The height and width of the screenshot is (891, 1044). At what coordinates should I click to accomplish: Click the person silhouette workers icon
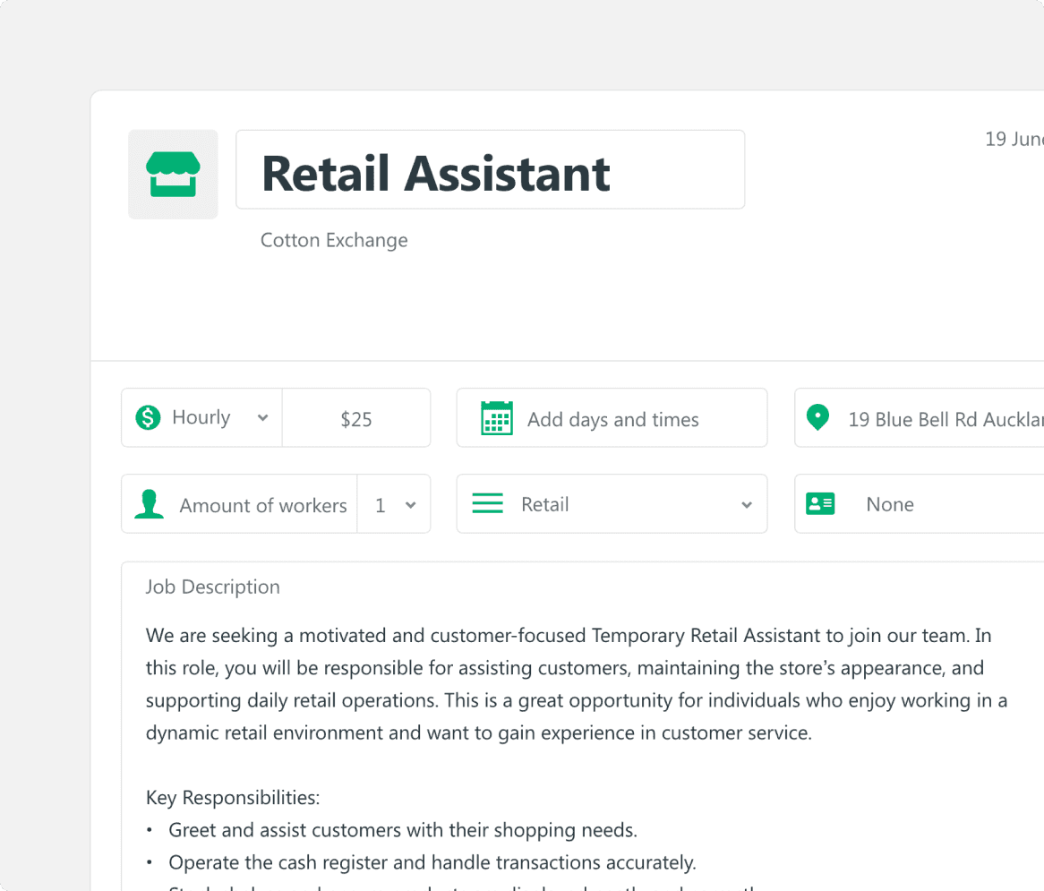(x=149, y=504)
